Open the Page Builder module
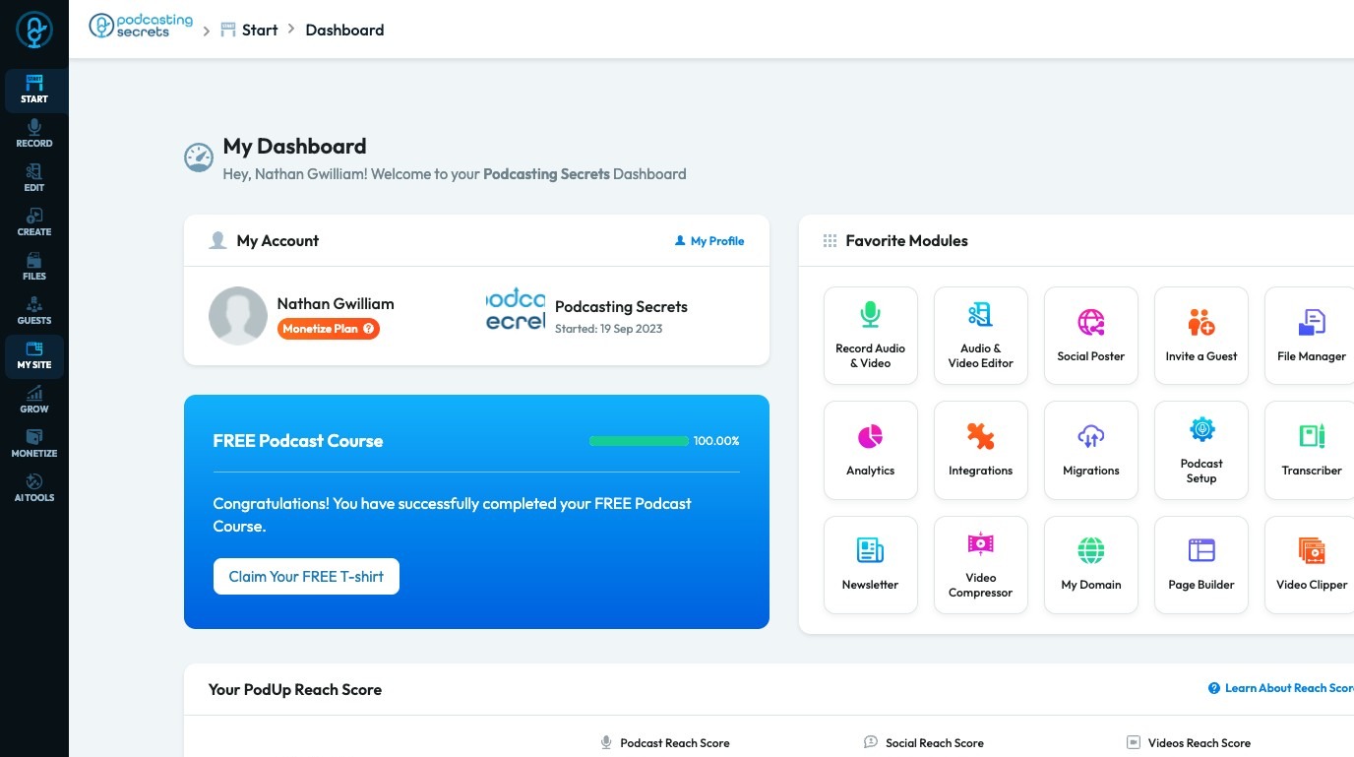The image size is (1354, 757). click(1201, 565)
